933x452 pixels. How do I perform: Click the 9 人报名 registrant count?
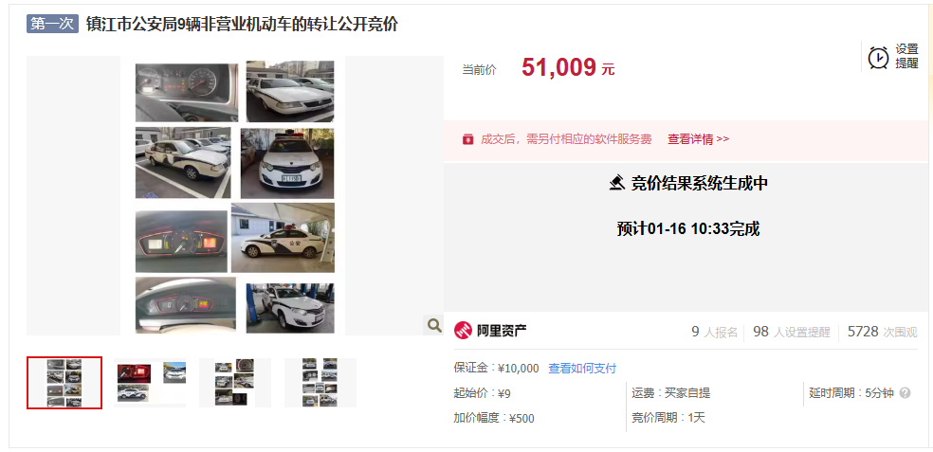point(714,332)
